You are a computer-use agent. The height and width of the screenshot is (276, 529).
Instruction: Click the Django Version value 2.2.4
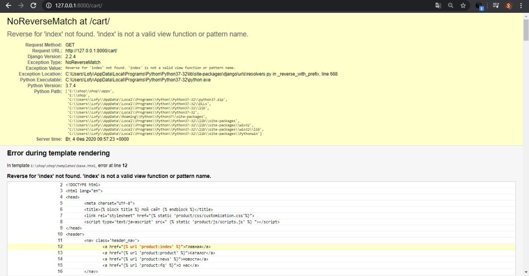point(71,56)
